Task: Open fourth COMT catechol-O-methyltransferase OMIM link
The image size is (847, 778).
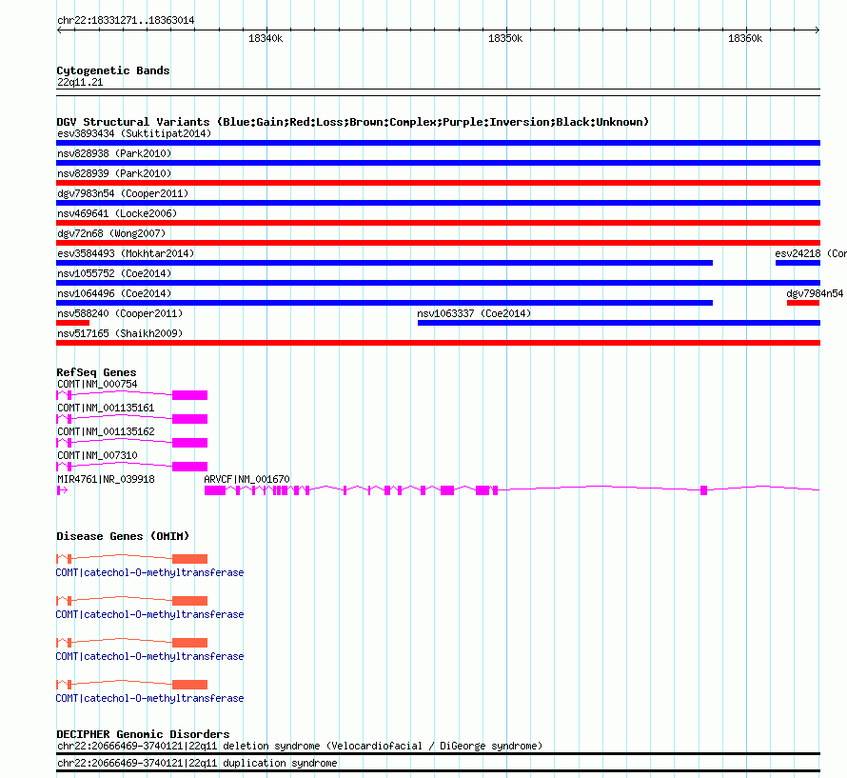Action: (x=149, y=699)
